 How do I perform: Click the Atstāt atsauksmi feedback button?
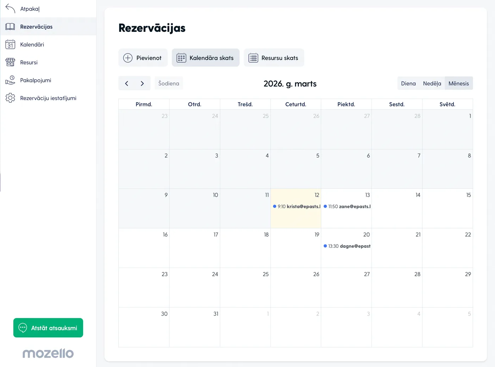tap(48, 328)
